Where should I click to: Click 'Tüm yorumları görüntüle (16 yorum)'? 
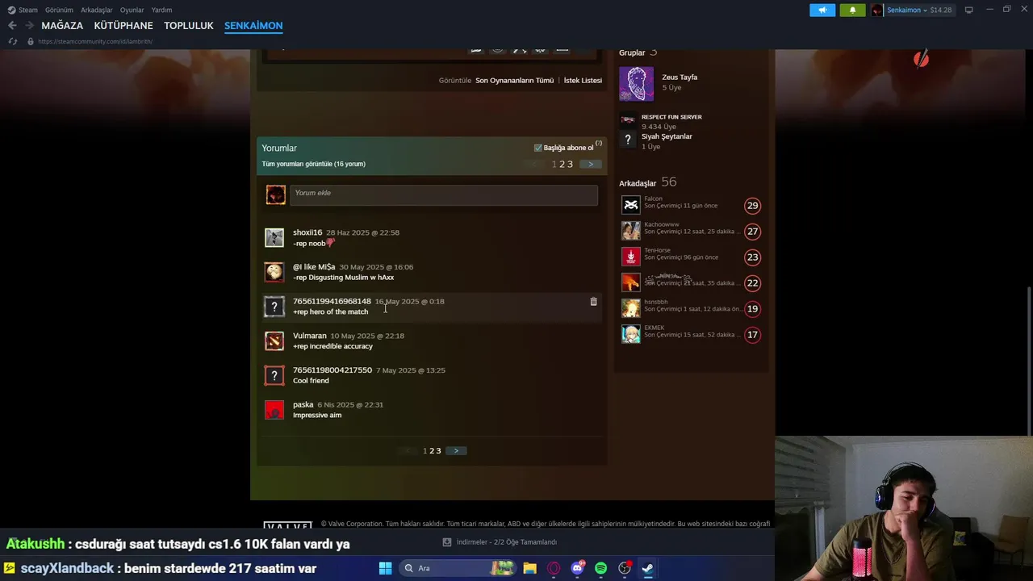click(x=313, y=164)
